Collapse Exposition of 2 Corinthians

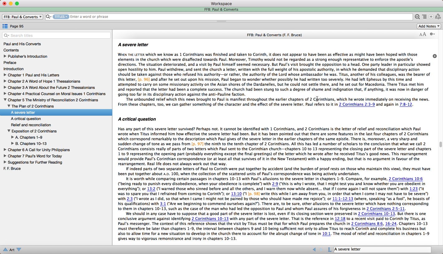9,131
